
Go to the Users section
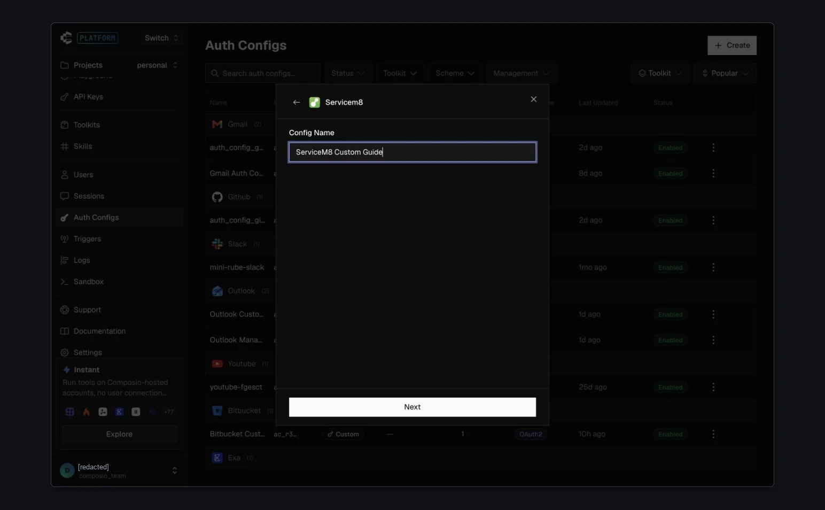point(83,175)
